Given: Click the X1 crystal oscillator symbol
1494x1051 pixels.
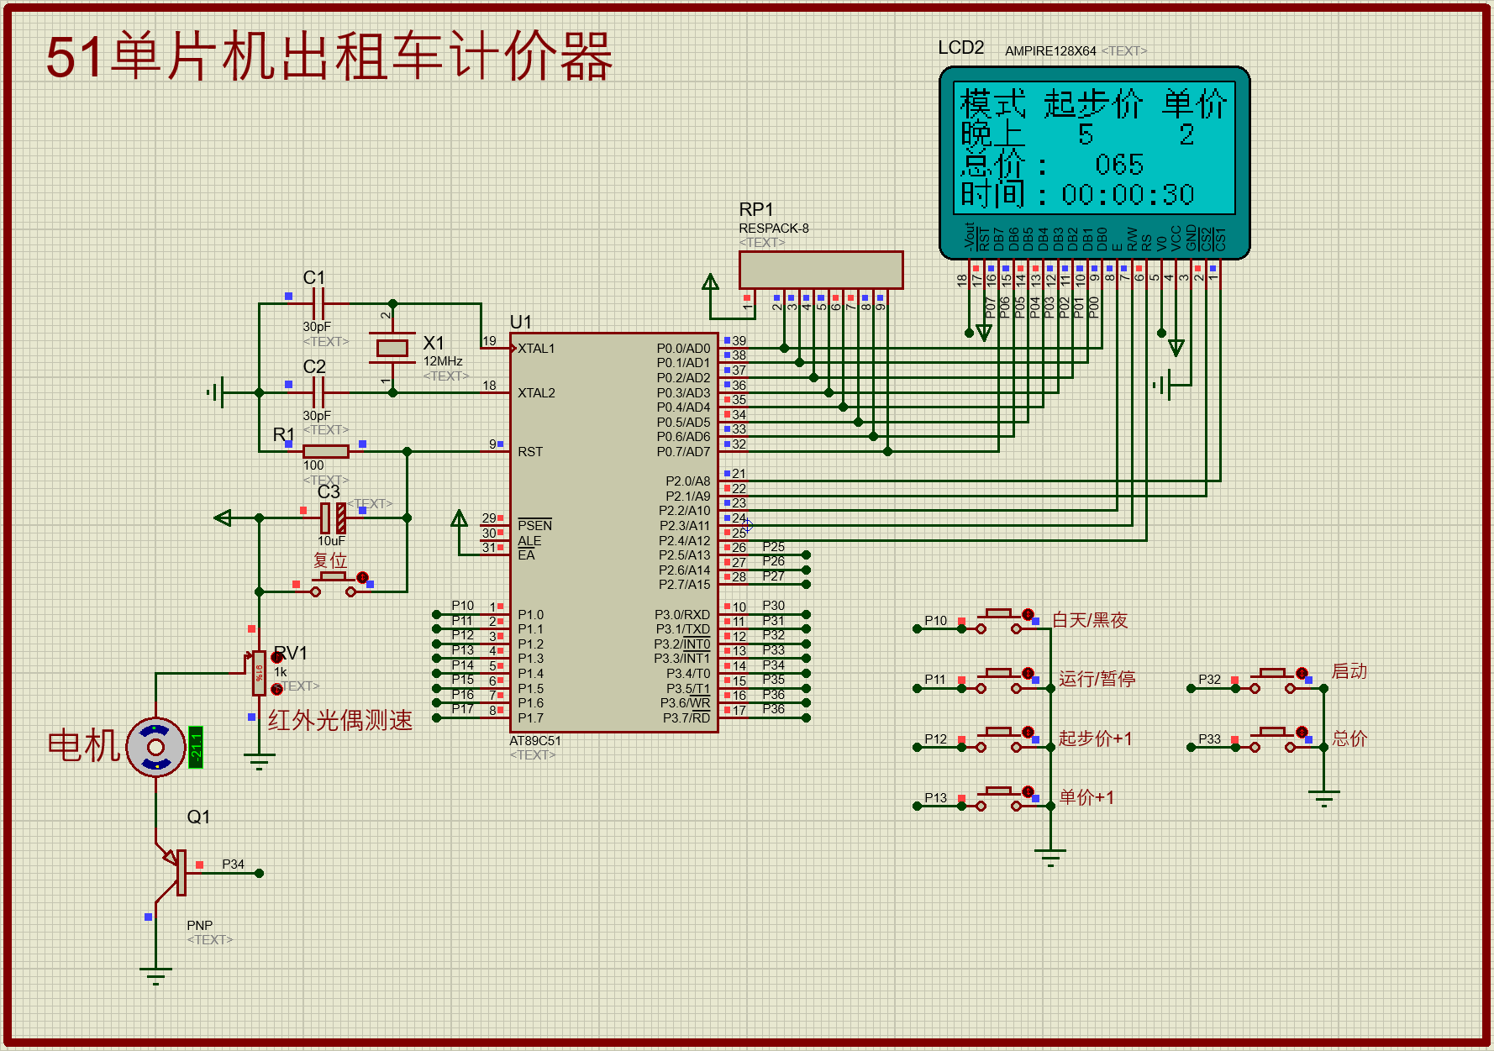Looking at the screenshot, I should tap(392, 347).
